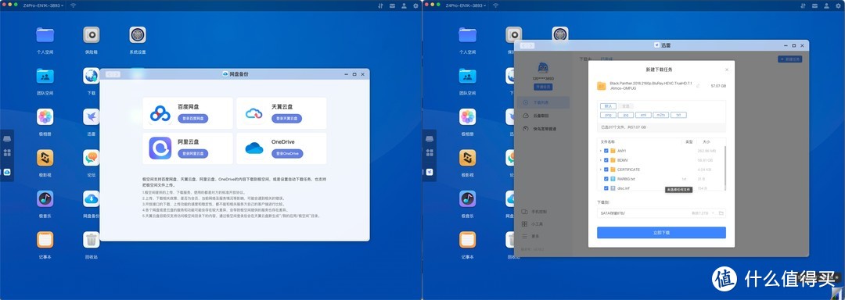Open 下载 globe icon on the desktop
This screenshot has width=845, height=300.
point(92,77)
